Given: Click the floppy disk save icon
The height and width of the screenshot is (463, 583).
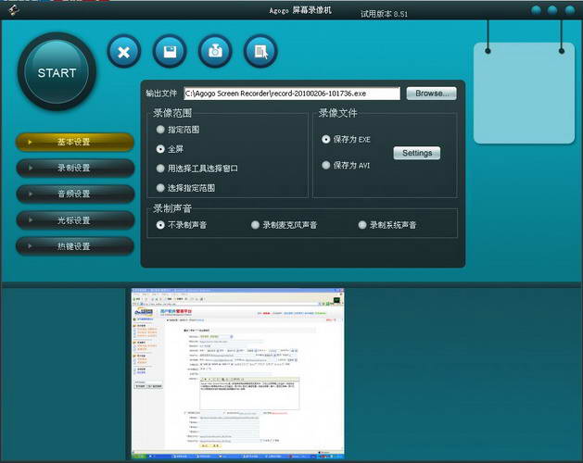Looking at the screenshot, I should (170, 52).
